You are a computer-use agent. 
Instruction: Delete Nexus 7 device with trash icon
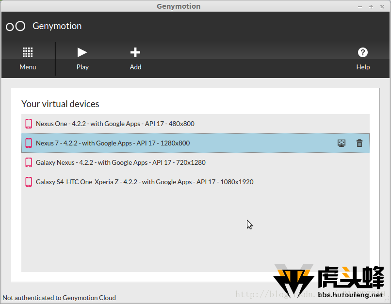coord(359,143)
